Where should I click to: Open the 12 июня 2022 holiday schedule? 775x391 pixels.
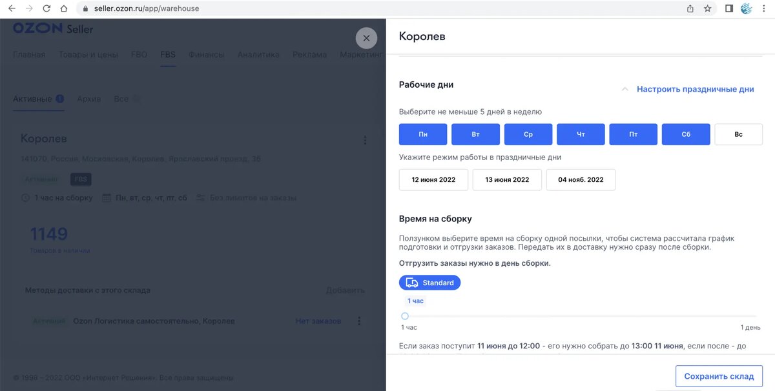pyautogui.click(x=433, y=179)
